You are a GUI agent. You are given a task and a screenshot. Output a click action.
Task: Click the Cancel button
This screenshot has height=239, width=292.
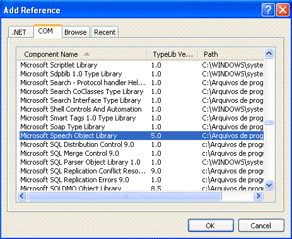(x=261, y=226)
